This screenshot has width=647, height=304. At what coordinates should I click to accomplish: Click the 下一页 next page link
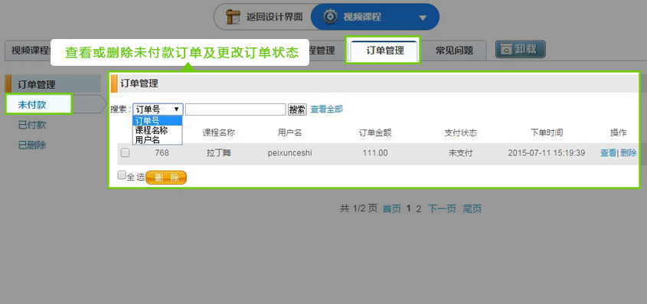442,209
